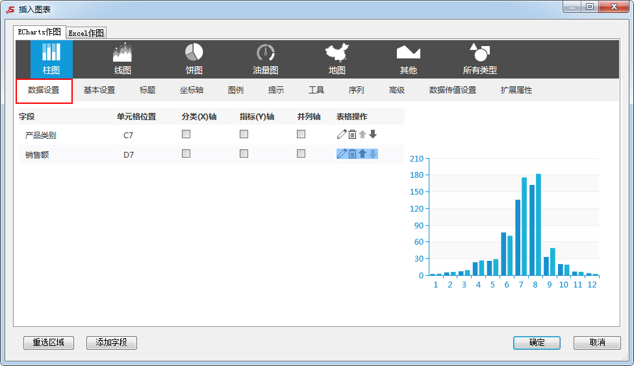Check 指标(Y)轴 for 销售额

click(244, 154)
